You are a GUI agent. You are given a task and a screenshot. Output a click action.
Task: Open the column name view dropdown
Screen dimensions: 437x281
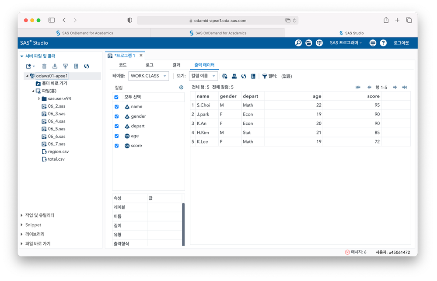click(x=203, y=76)
